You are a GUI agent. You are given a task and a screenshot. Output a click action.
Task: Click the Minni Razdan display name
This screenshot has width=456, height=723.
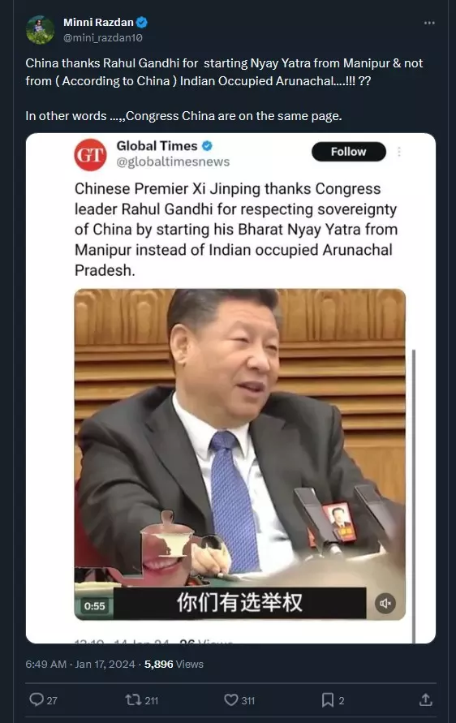click(98, 22)
